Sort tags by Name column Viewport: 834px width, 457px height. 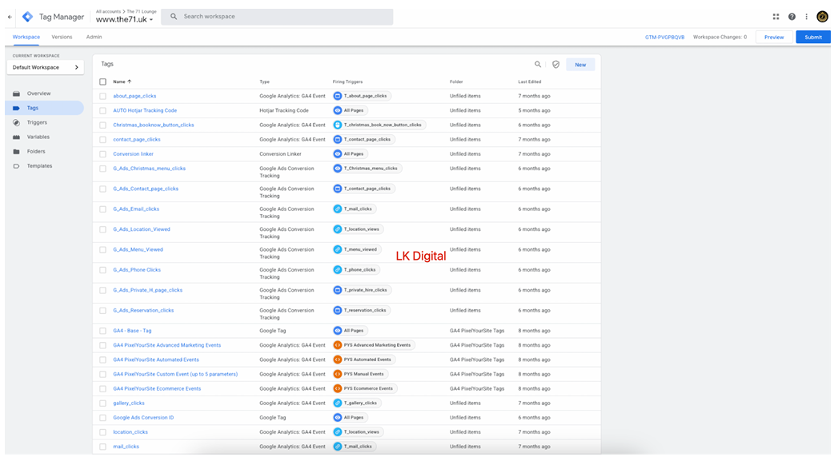point(122,81)
